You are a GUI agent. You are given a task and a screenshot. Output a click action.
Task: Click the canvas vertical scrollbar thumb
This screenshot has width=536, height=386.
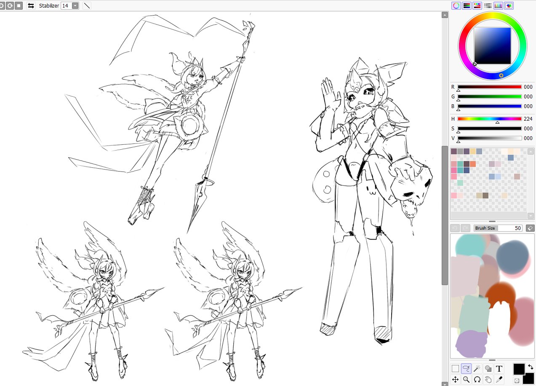(445, 215)
